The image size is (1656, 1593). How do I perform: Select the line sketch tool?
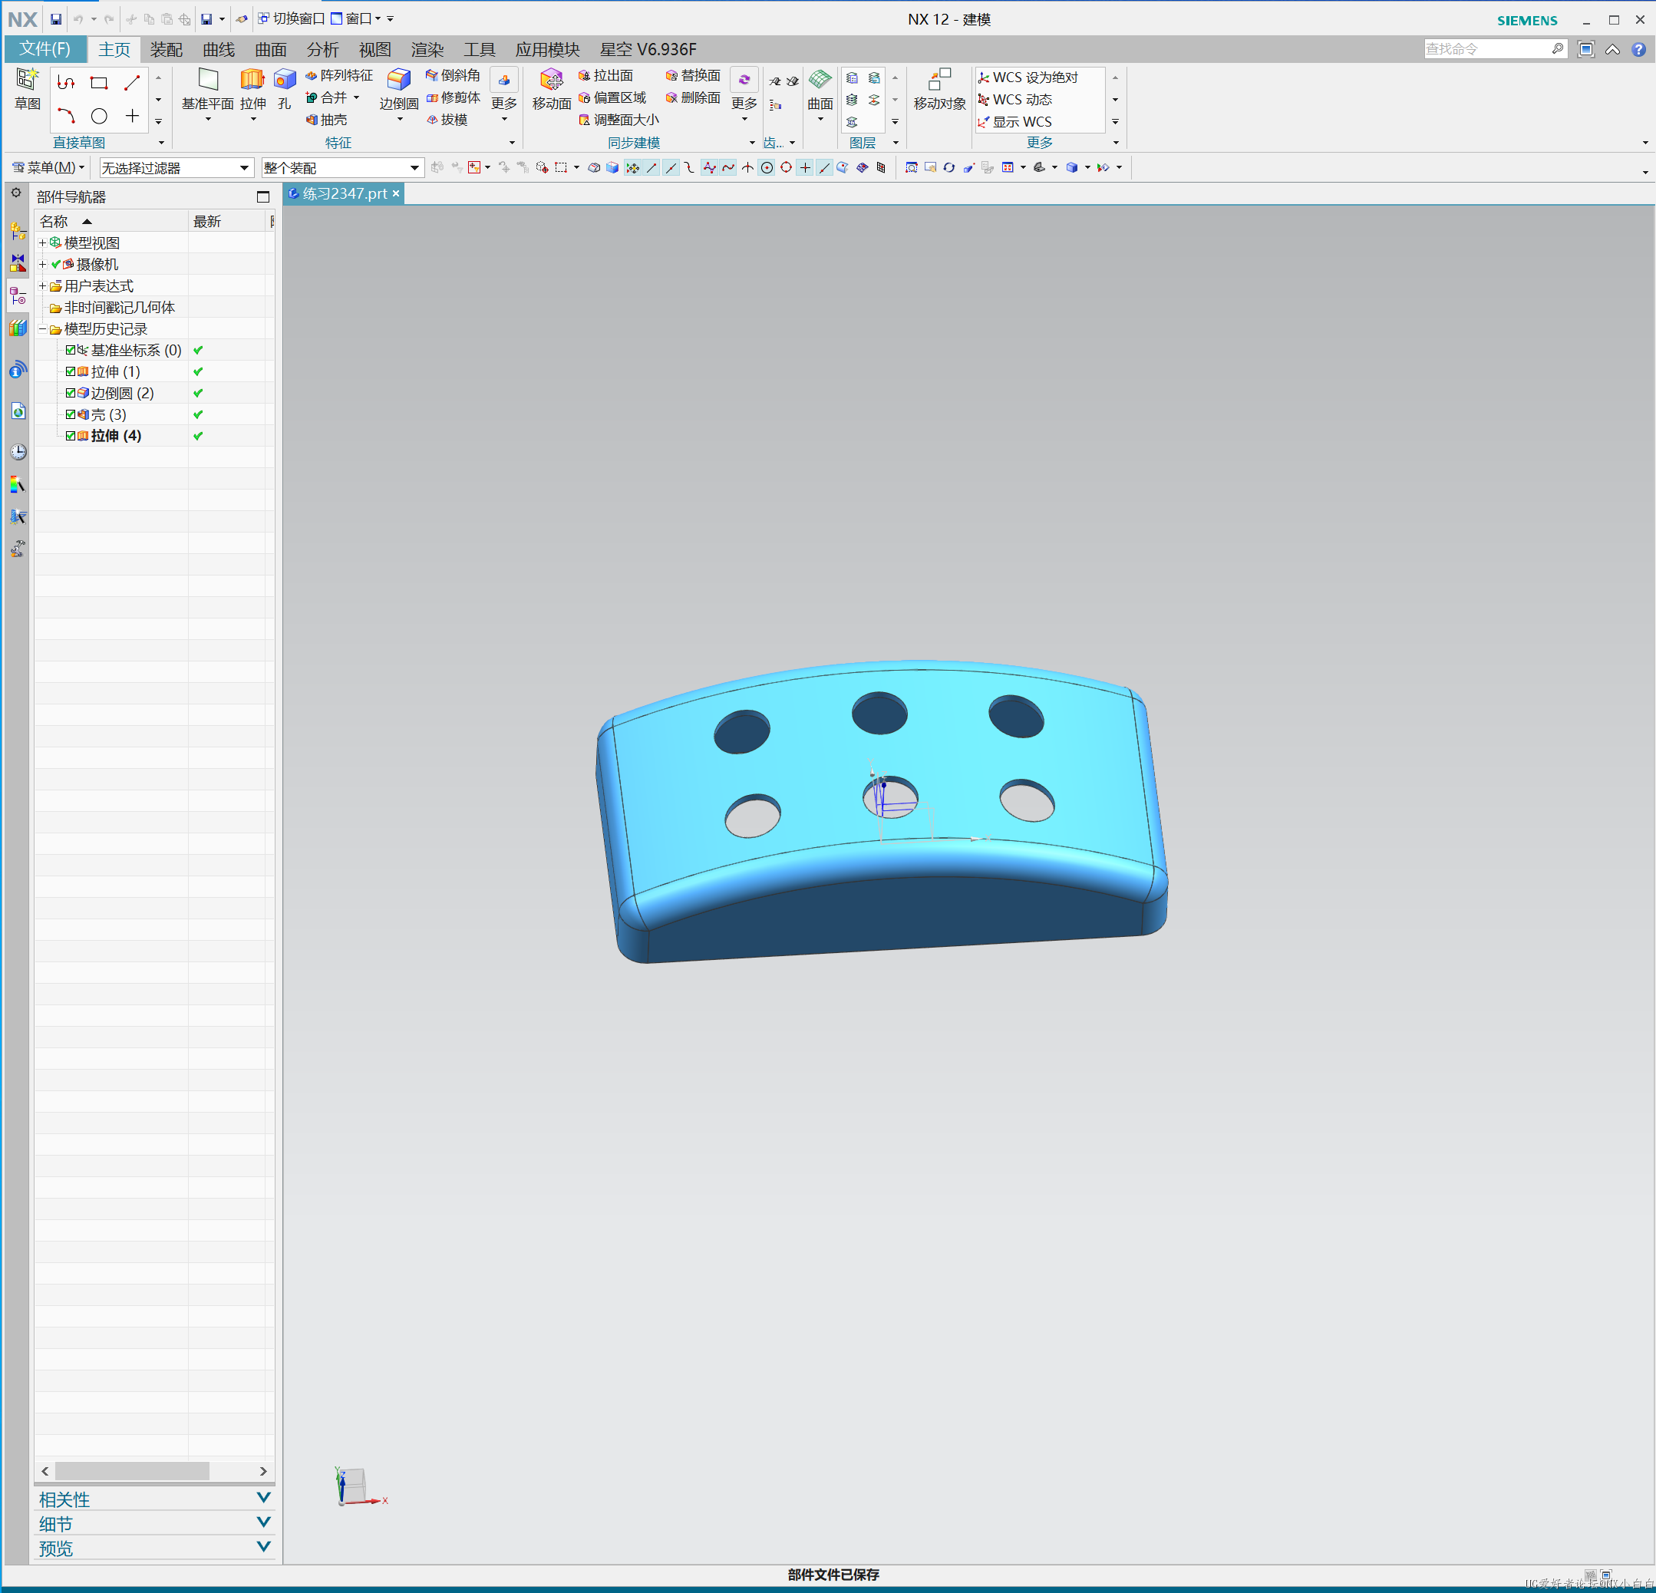tap(132, 83)
